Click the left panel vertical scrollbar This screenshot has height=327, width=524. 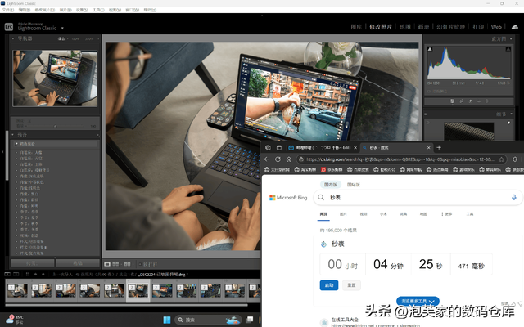coord(7,155)
